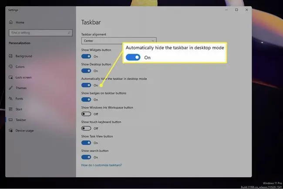Click the Home house icon
Image resolution: width=283 pixels, height=189 pixels.
click(x=11, y=22)
